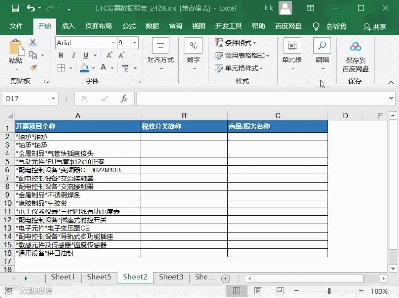
Task: Select the Cut scissors icon
Action: tap(33, 42)
